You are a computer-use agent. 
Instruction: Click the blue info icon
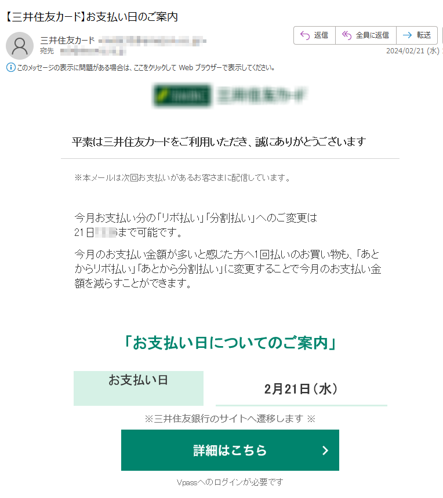[x=11, y=67]
